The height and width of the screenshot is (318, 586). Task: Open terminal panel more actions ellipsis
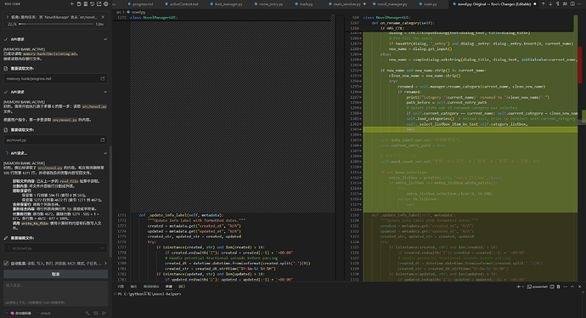coord(565,287)
